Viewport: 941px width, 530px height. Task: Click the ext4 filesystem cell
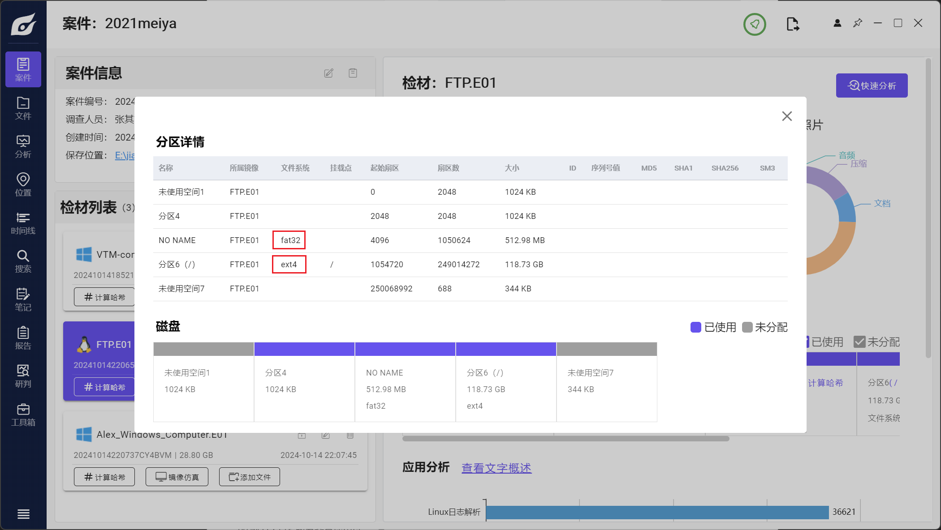pyautogui.click(x=289, y=265)
